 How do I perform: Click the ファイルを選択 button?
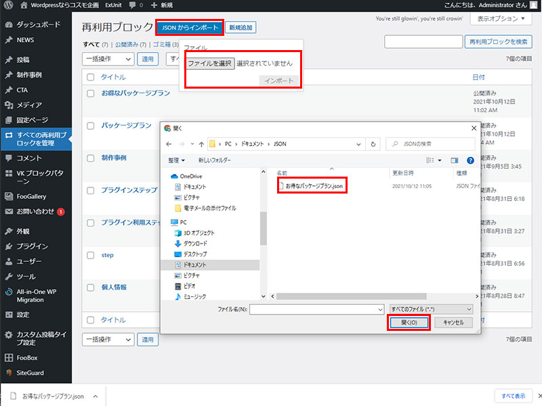210,63
